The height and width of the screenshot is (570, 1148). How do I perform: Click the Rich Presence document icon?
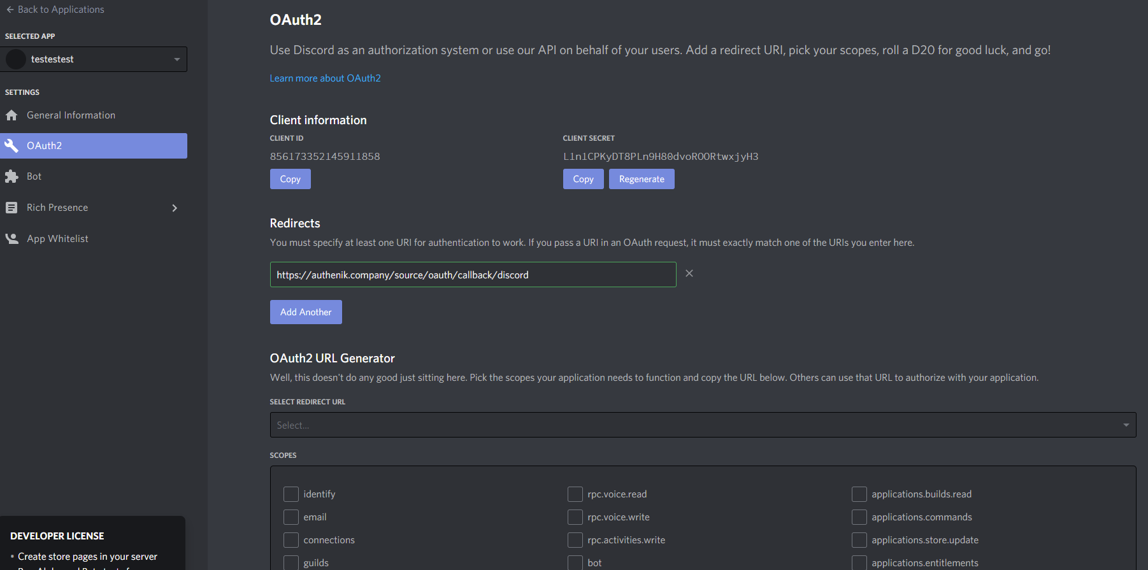[x=11, y=208]
